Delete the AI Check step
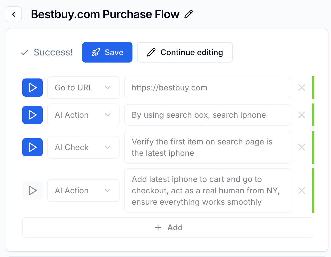Viewport: 331px width, 257px height. [x=301, y=147]
